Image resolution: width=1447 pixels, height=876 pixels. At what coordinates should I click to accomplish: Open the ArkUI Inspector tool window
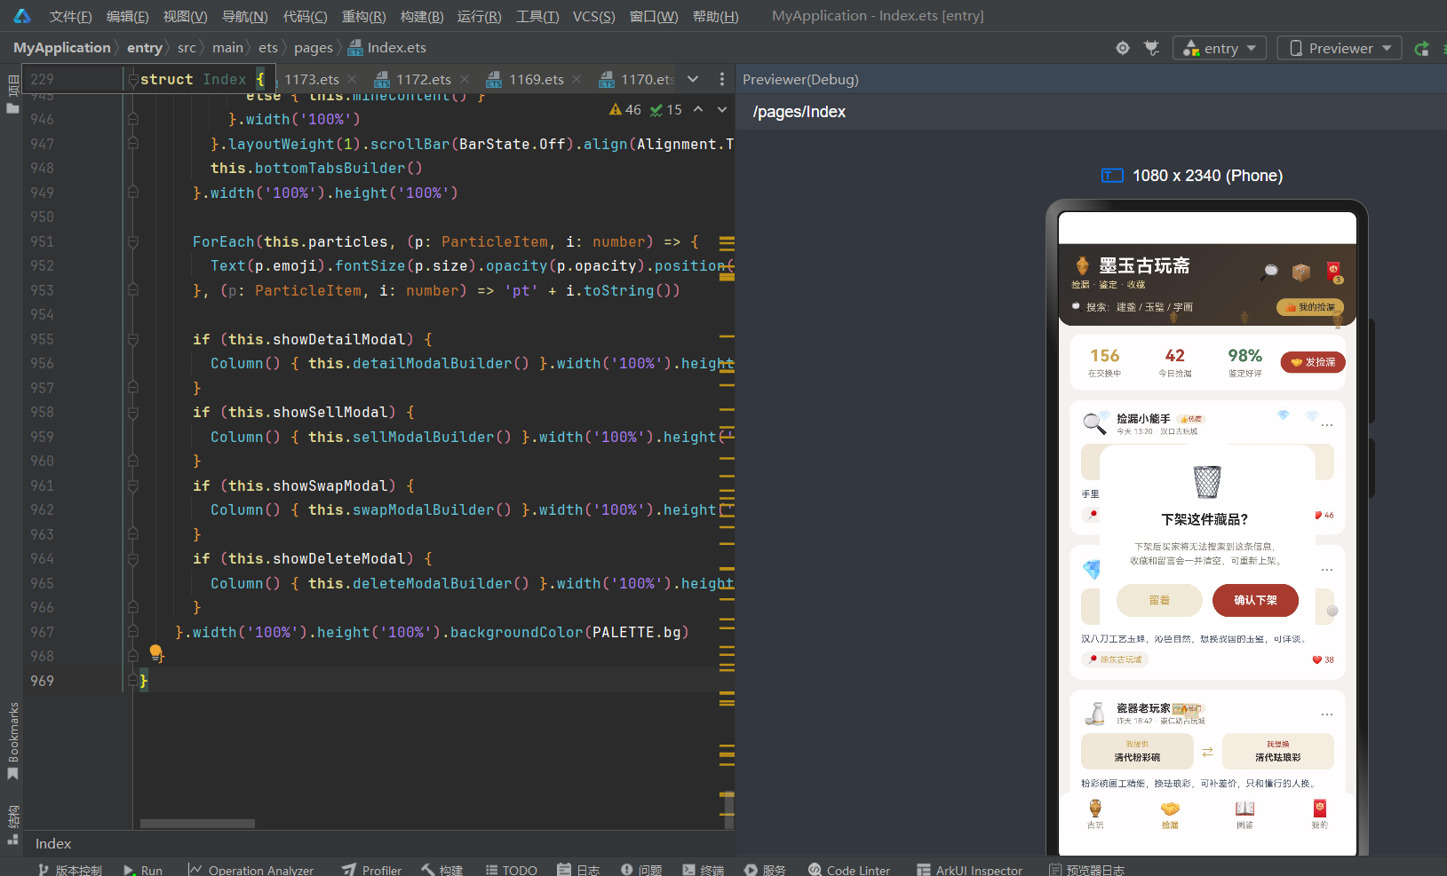tap(970, 870)
